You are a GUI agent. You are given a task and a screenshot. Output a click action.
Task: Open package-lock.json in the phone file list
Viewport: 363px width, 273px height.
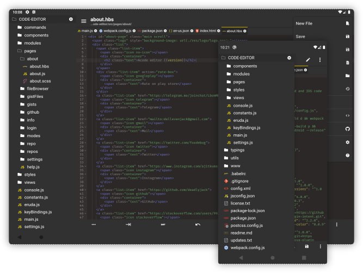click(x=247, y=210)
